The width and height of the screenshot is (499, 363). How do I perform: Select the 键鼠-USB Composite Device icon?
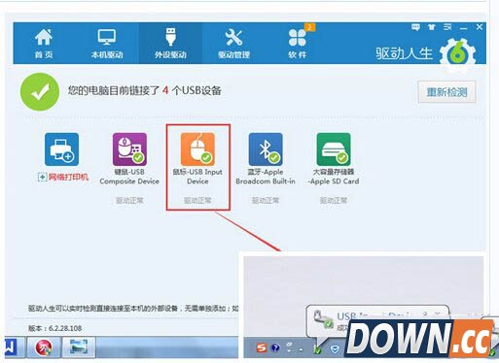point(129,149)
